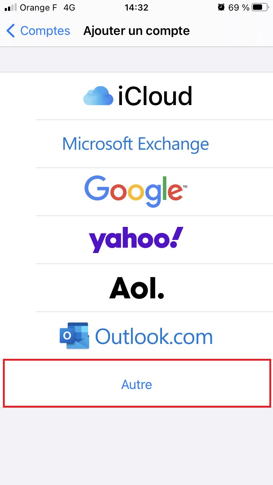Go back to Comptes

tap(38, 31)
